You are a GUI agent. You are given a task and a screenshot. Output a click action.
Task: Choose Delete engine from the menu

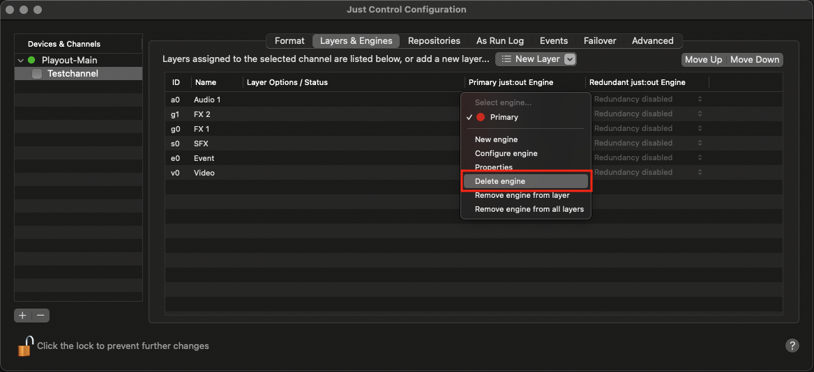[x=525, y=182]
